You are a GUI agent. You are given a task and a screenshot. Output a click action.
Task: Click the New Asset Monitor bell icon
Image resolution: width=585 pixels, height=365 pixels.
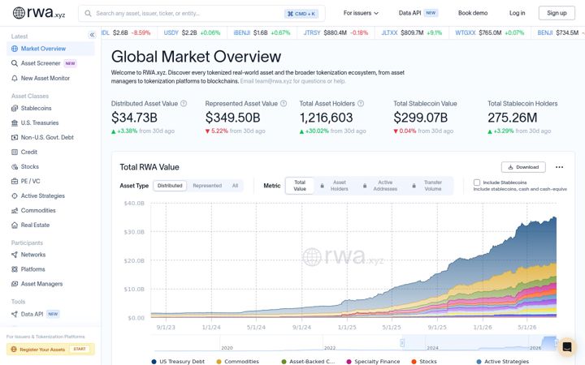pos(15,78)
